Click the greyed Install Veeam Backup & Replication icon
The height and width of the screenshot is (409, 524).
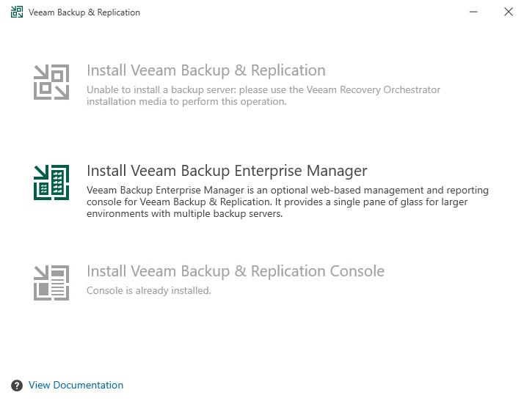tap(51, 82)
